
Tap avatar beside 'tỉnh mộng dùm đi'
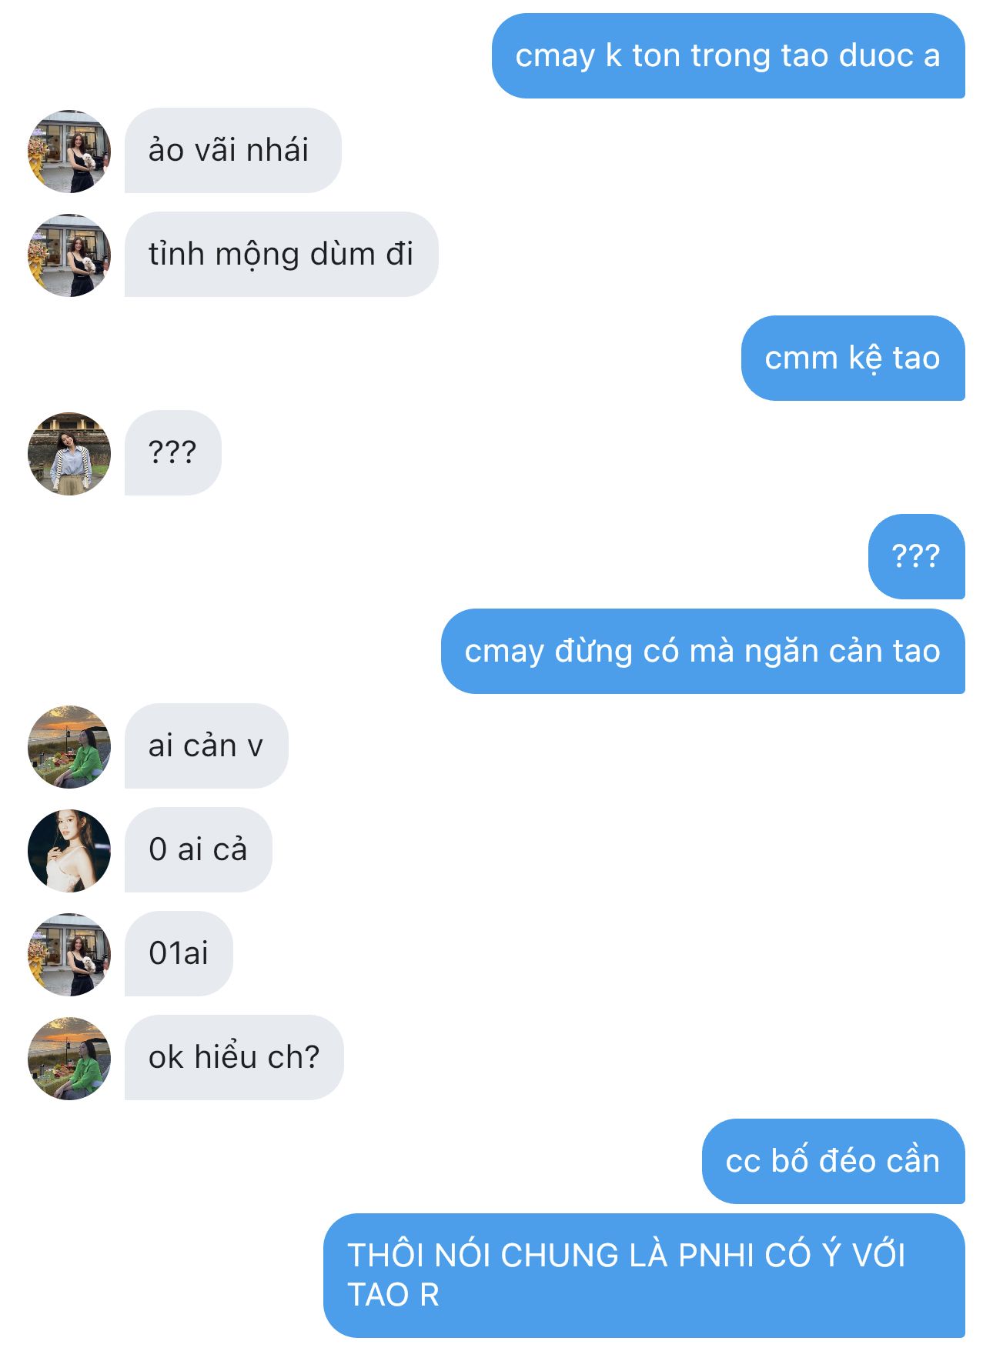69,255
